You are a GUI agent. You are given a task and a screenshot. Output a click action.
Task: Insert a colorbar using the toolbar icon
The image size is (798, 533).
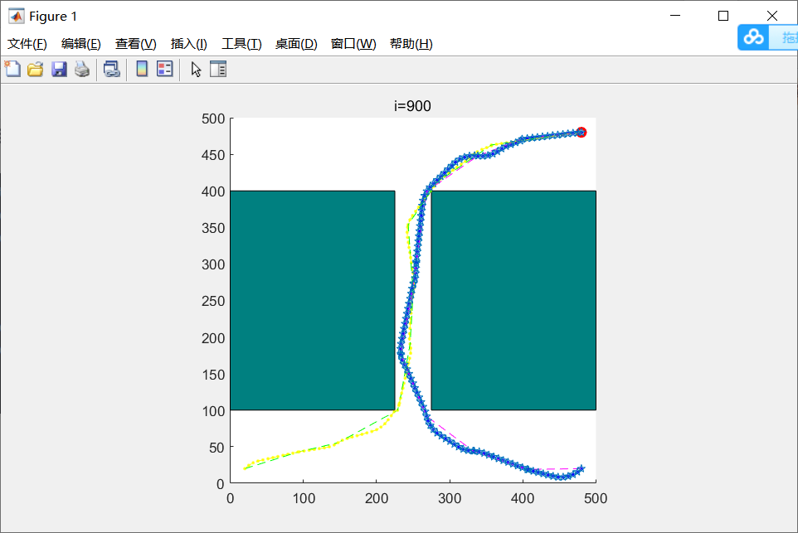pos(142,69)
